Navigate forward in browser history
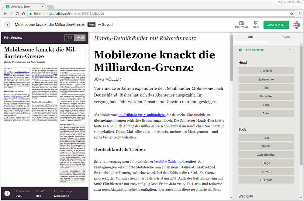 point(11,14)
